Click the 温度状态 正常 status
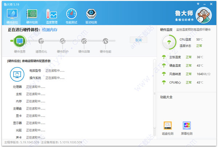218x147 pixels. [x=199, y=46]
